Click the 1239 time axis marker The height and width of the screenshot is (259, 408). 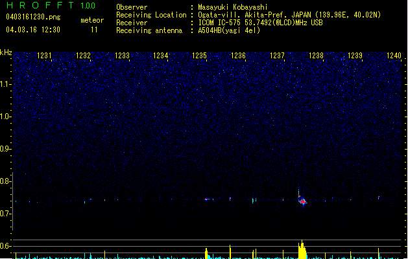pos(355,55)
